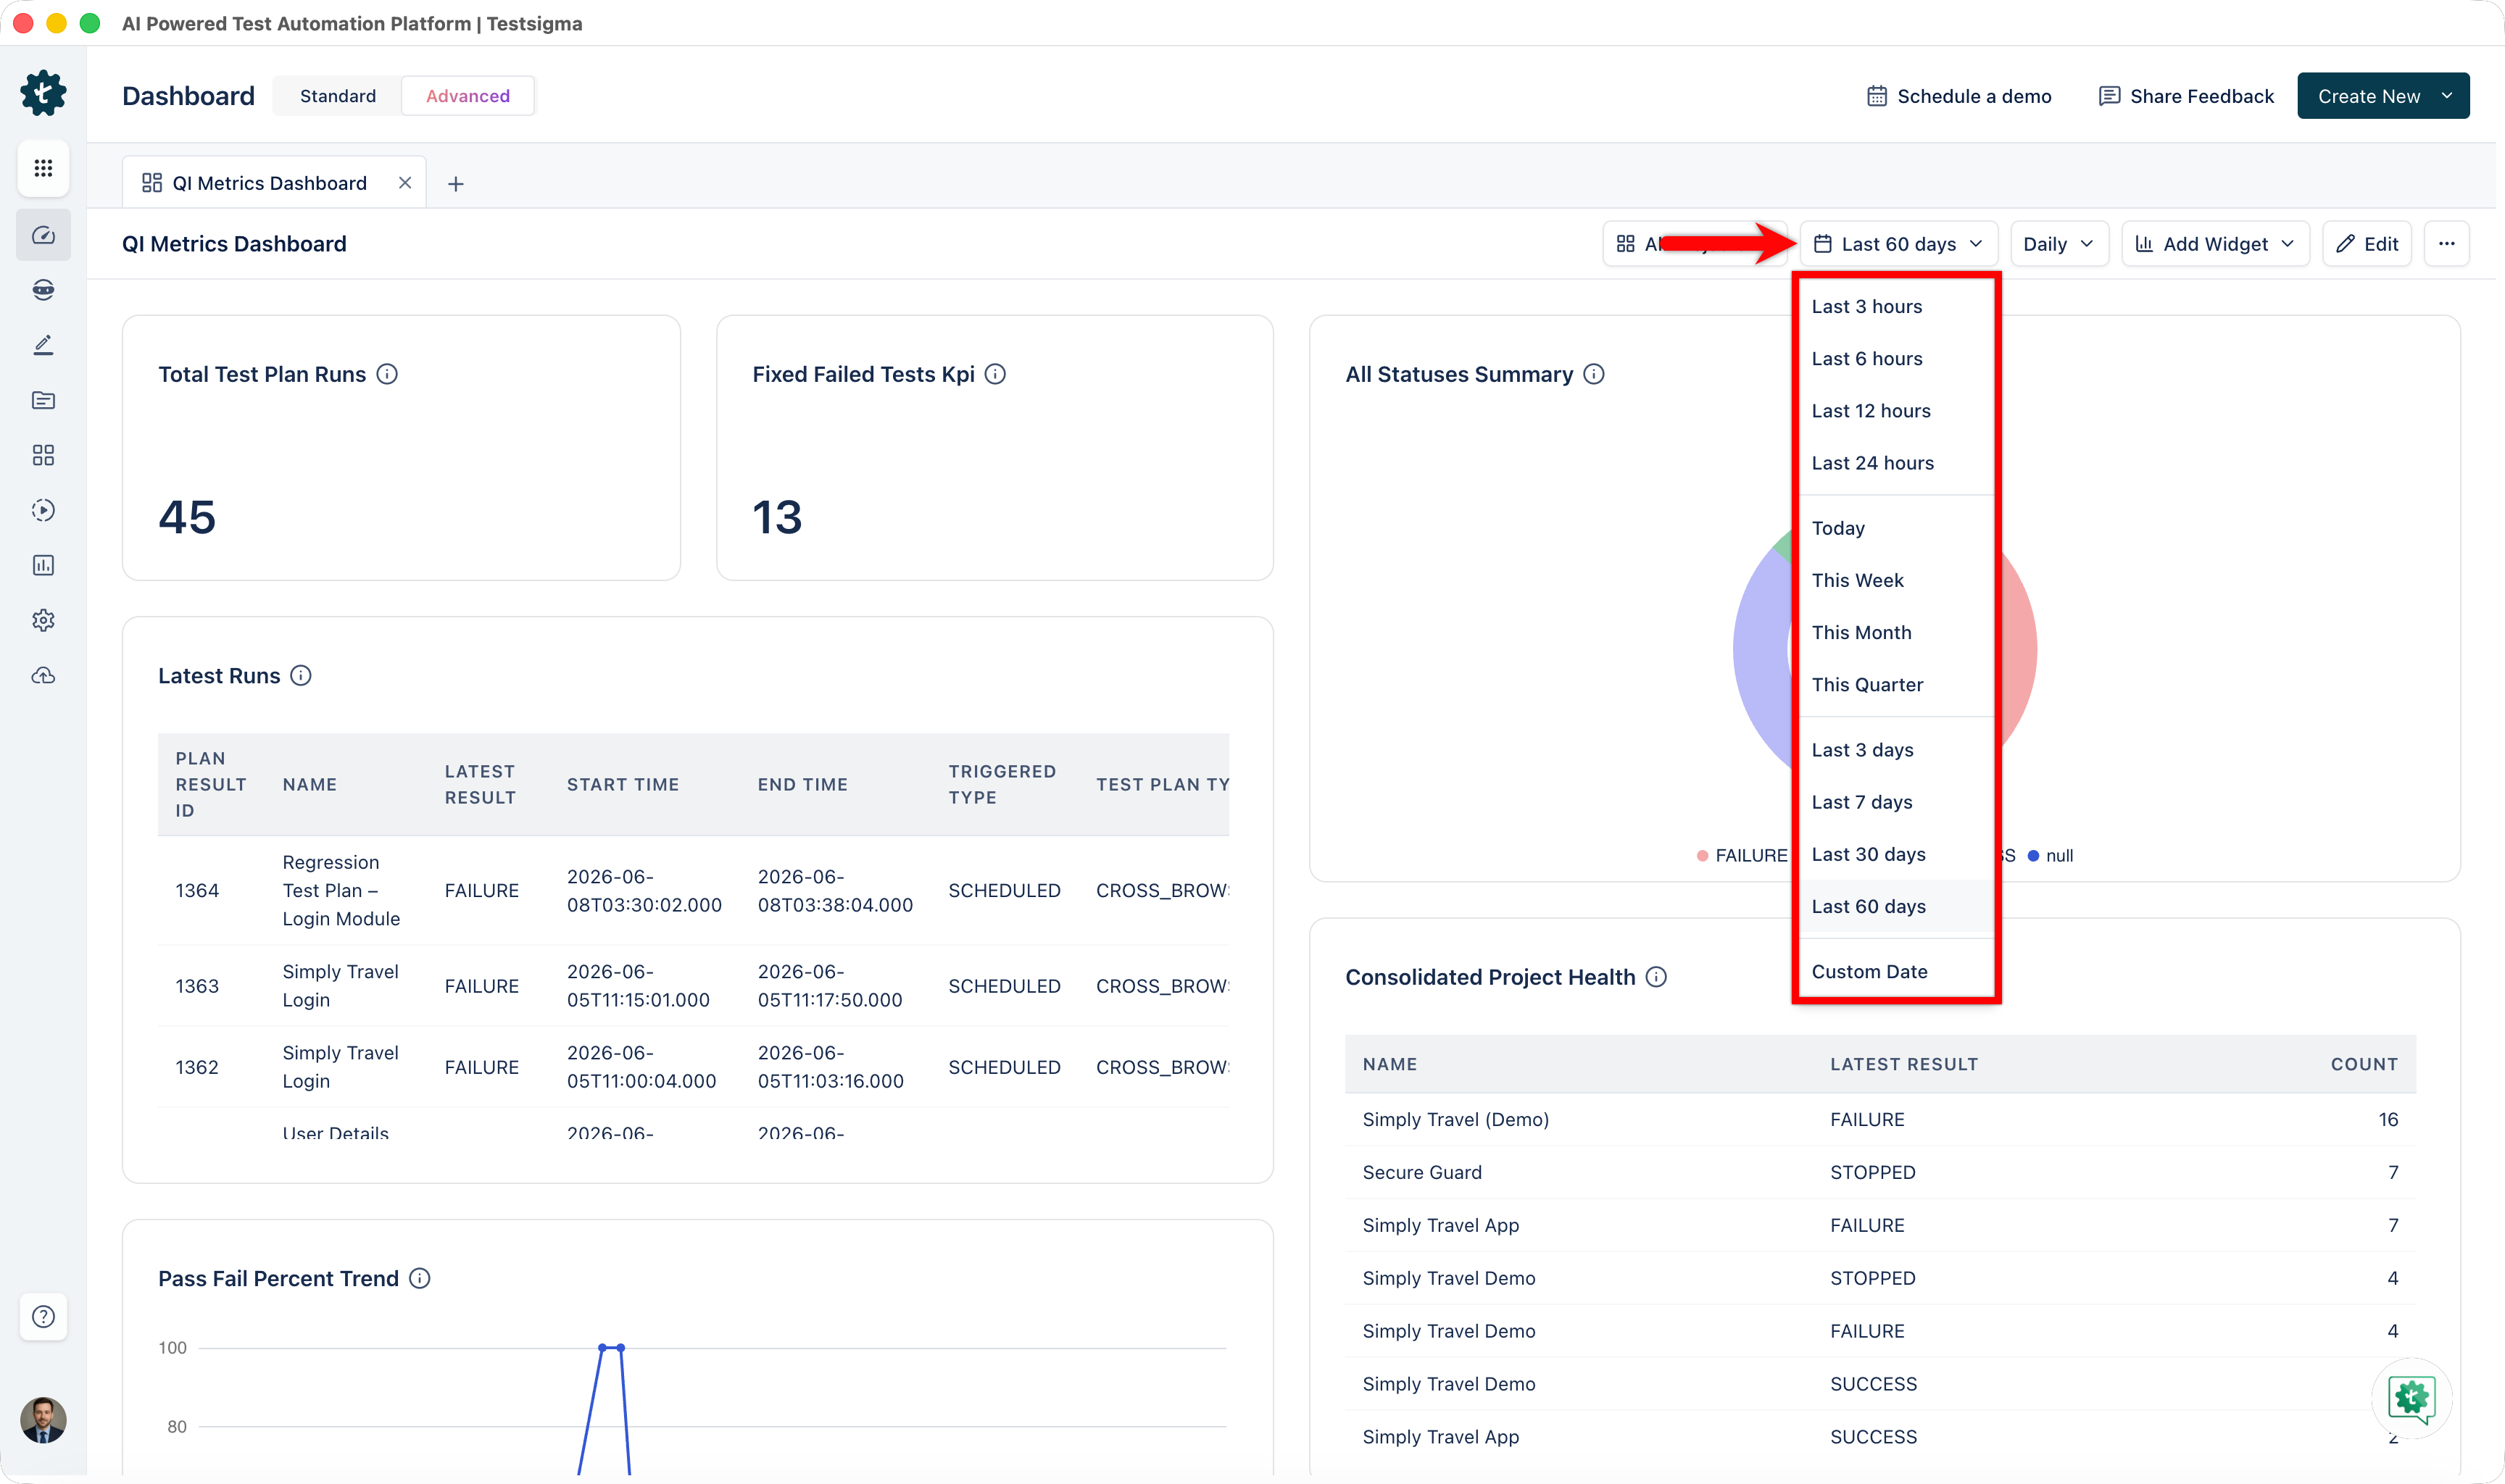Open the run results play-circle sidebar icon
The image size is (2505, 1484).
(x=43, y=510)
